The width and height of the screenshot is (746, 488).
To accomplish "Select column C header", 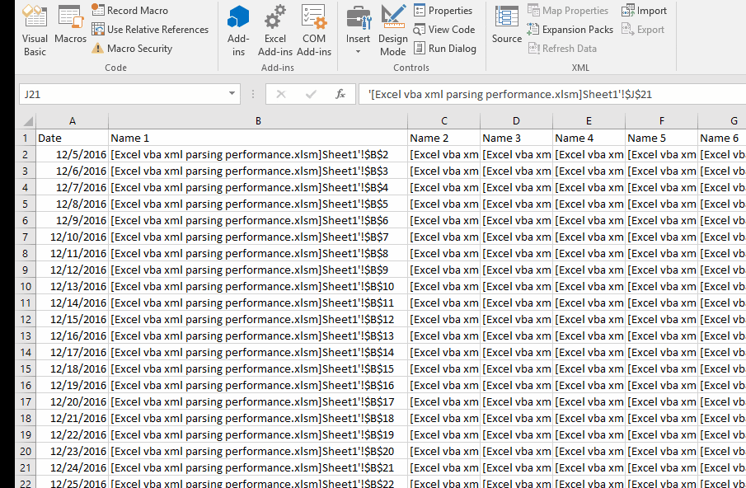I will tap(443, 121).
